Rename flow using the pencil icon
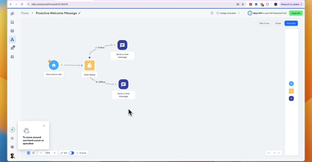 pyautogui.click(x=80, y=13)
